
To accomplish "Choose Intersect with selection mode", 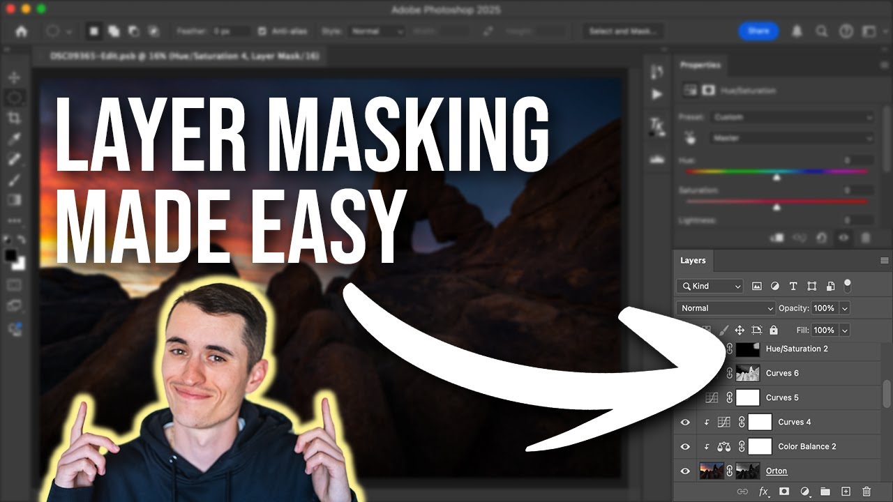I will [x=153, y=31].
